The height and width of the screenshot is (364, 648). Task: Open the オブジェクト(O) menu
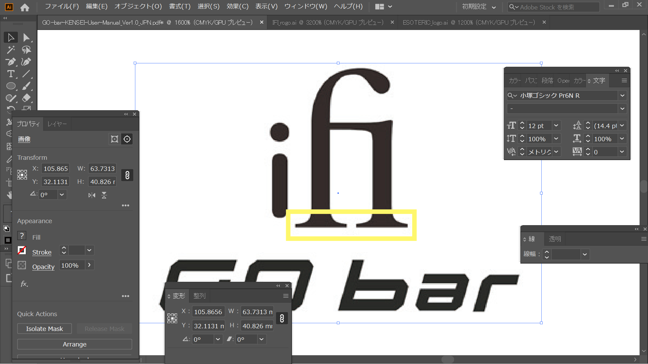(138, 6)
